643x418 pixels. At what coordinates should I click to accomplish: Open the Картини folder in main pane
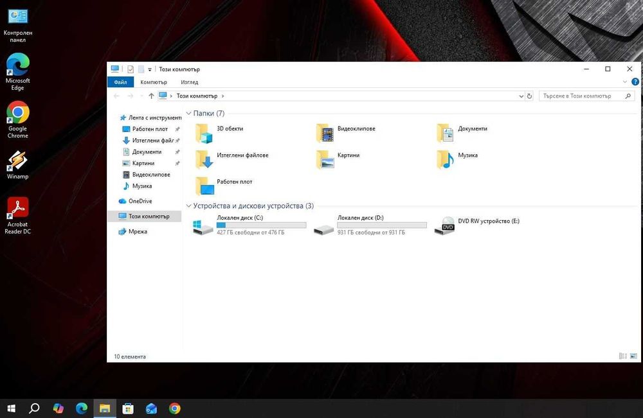338,160
